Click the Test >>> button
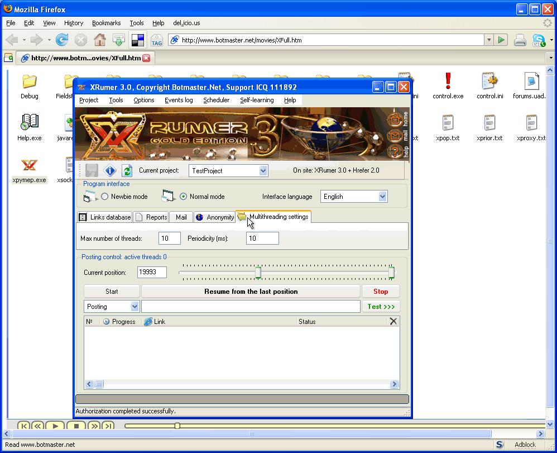The width and height of the screenshot is (557, 453). (x=381, y=307)
